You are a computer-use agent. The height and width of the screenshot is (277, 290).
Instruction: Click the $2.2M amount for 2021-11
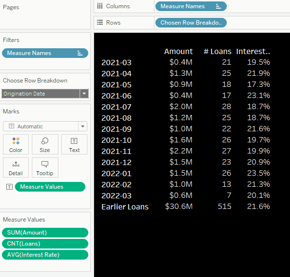tap(181, 151)
